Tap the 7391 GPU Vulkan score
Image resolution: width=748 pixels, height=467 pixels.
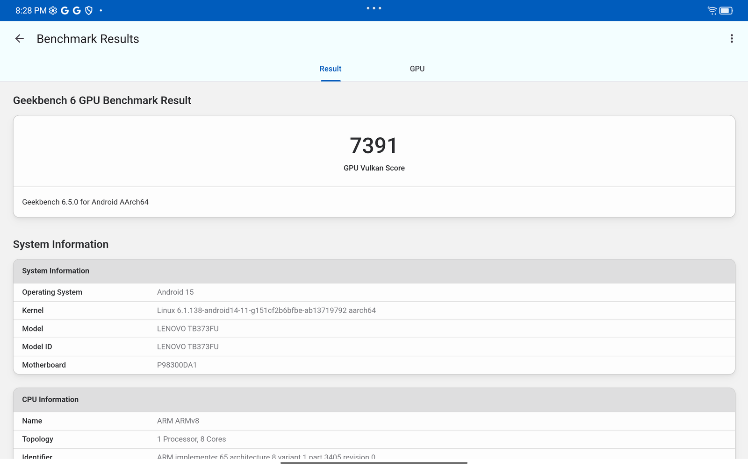click(374, 146)
